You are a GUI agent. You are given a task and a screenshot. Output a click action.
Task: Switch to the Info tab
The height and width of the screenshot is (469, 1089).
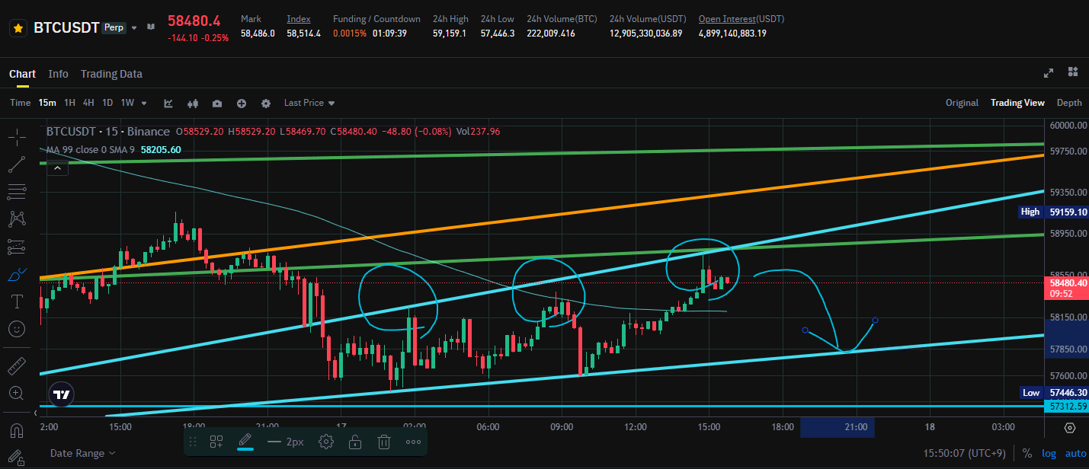(x=58, y=74)
